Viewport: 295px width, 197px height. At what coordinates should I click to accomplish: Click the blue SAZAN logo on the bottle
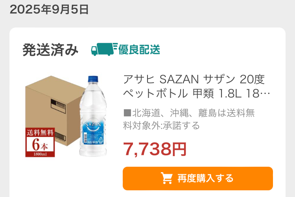click(x=93, y=125)
